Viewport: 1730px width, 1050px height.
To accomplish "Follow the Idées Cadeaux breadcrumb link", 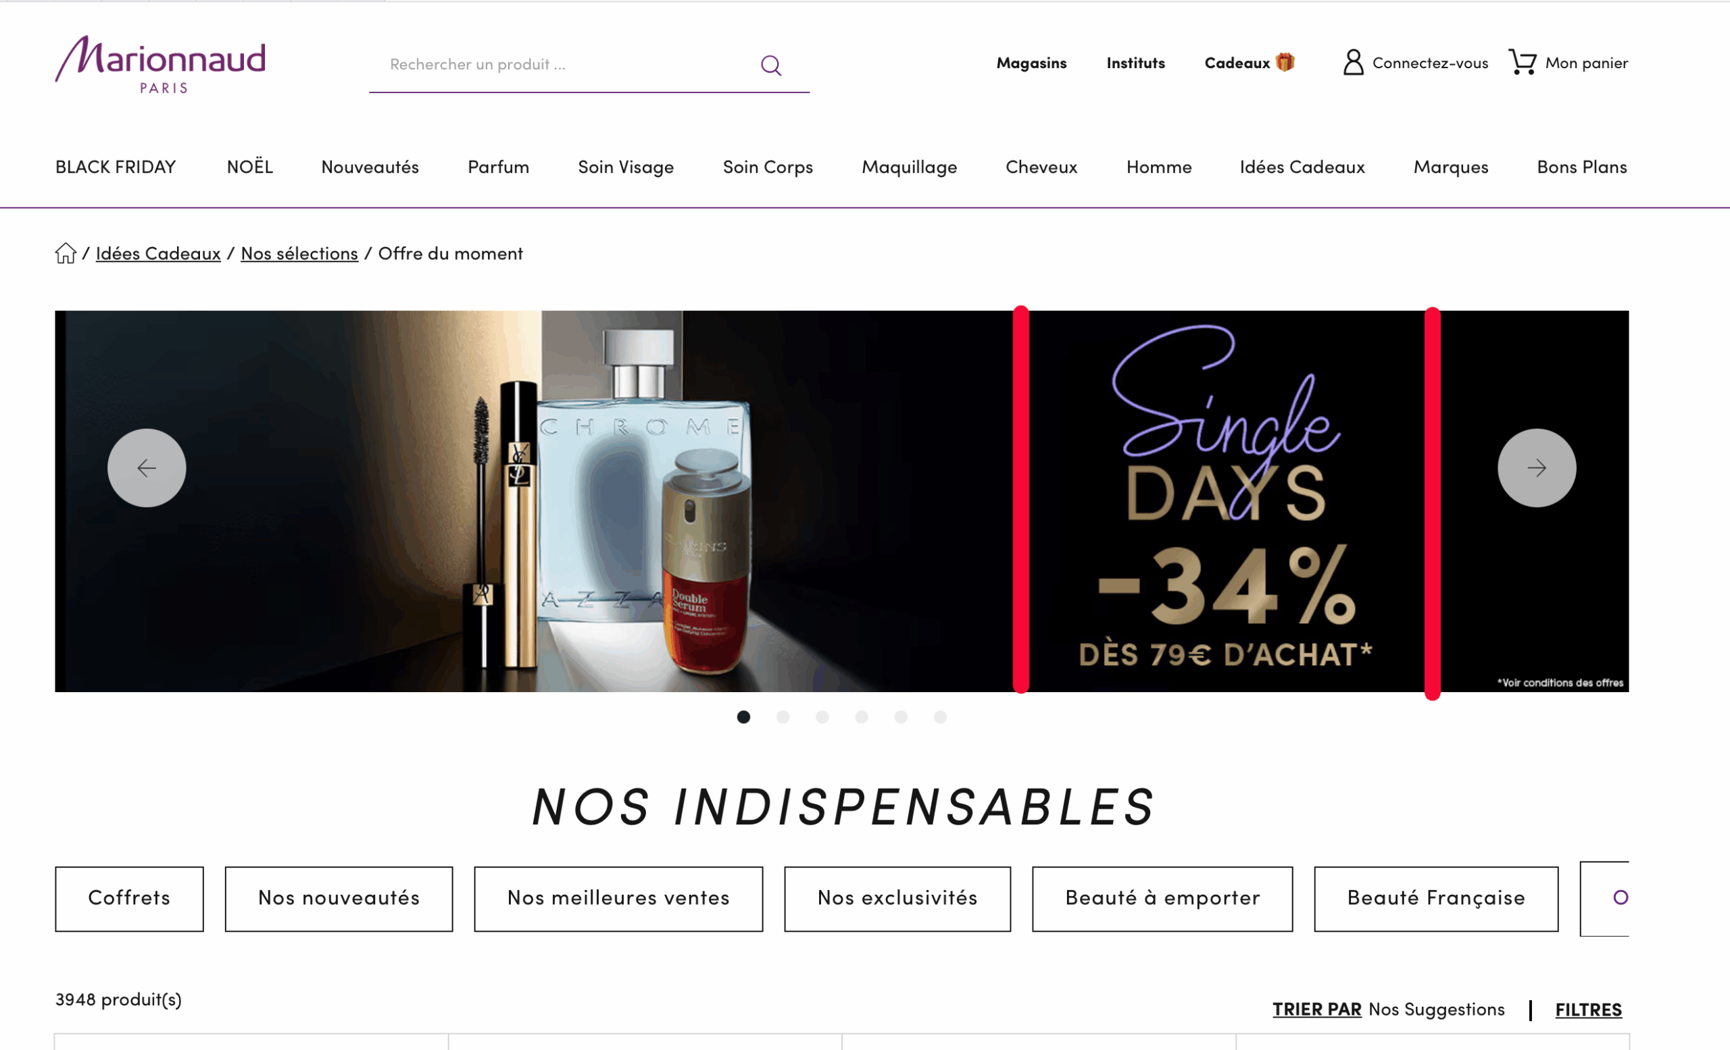I will 158,253.
